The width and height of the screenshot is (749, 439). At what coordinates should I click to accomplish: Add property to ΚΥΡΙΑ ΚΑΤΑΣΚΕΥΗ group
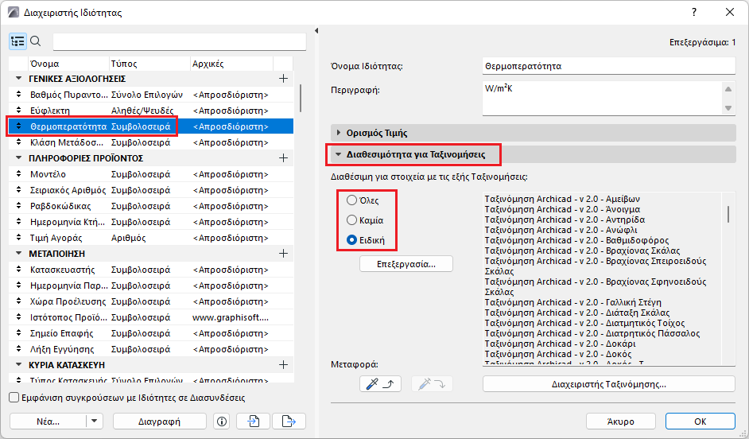283,365
